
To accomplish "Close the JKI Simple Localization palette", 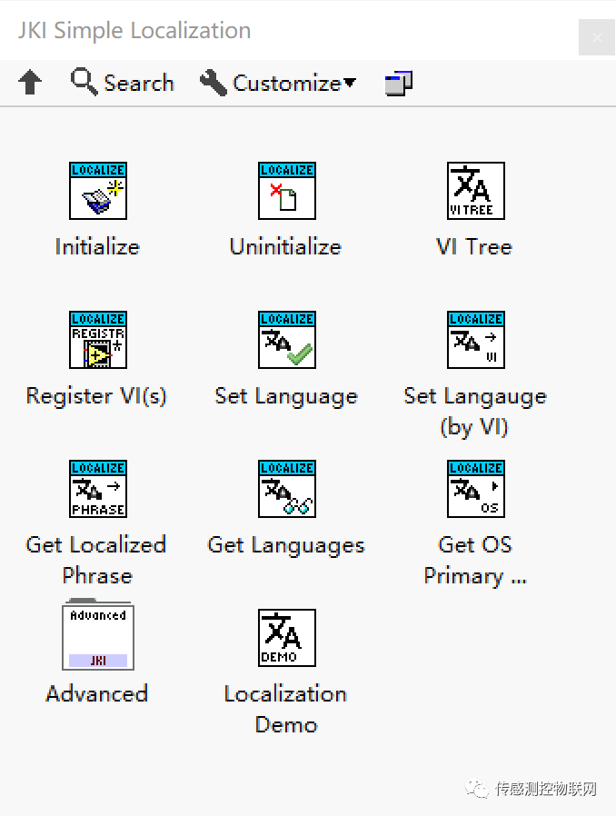I will pos(596,37).
